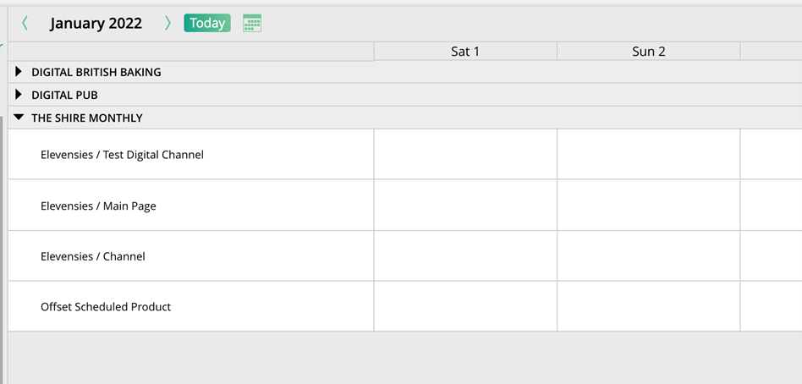
Task: Click the January 2022 month label
Action: click(x=96, y=24)
